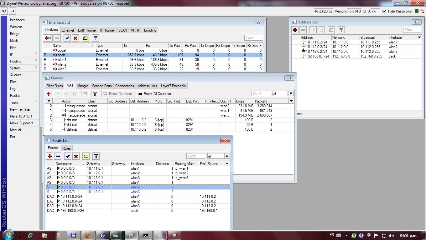
Task: Expand the column selector dropdown in Address List
Action: [419, 37]
